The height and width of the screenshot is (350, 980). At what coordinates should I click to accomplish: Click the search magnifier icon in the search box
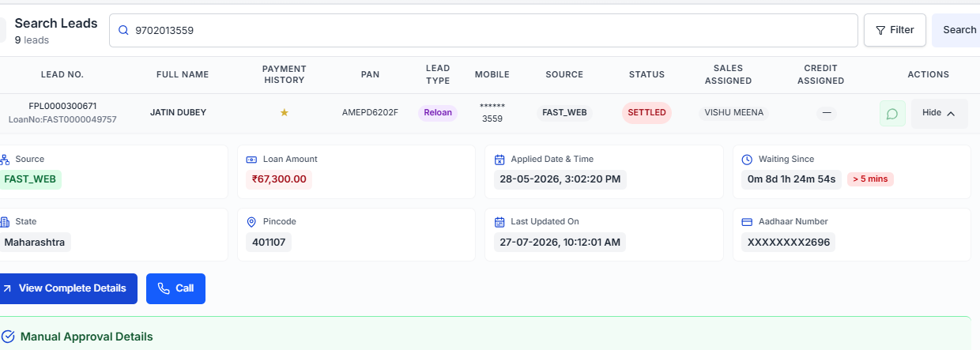tap(123, 30)
